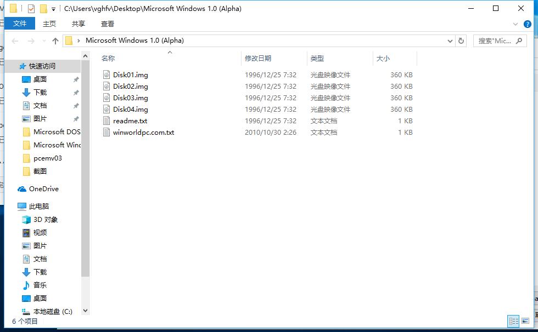Viewport: 538px width, 332px height.
Task: Select the Disk01.img file icon
Action: (107, 75)
